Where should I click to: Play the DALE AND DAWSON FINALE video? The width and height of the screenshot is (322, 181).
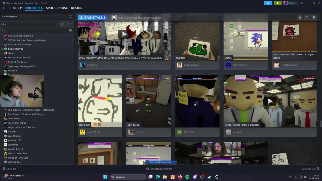point(124,34)
